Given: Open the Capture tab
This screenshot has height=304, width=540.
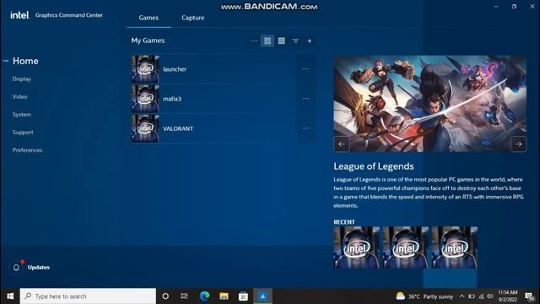Looking at the screenshot, I should (x=193, y=18).
